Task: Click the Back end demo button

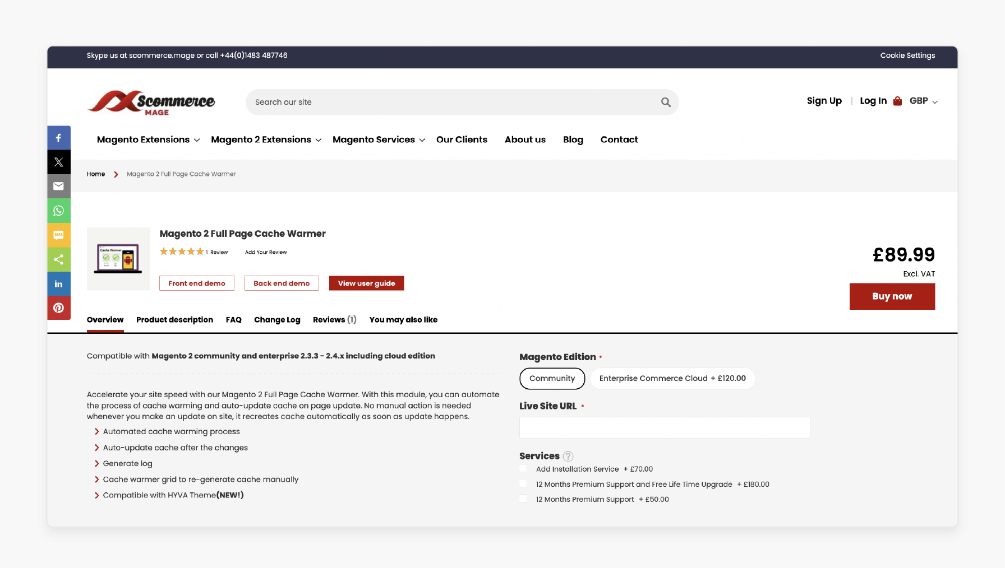Action: 282,283
